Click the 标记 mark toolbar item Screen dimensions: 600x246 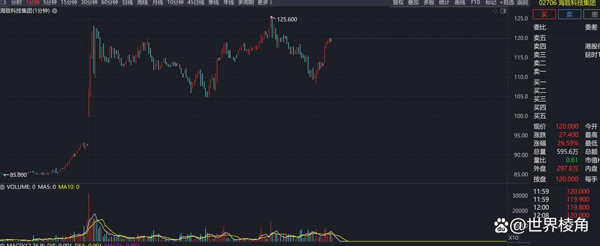pos(491,2)
